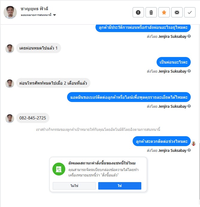Image resolution: width=200 pixels, height=207 pixels.
Task: Click help icon beside first Jenjira Suksabay label
Action: click(189, 36)
